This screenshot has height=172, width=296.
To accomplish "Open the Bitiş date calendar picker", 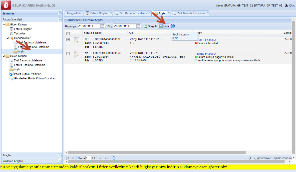I will [x=139, y=26].
